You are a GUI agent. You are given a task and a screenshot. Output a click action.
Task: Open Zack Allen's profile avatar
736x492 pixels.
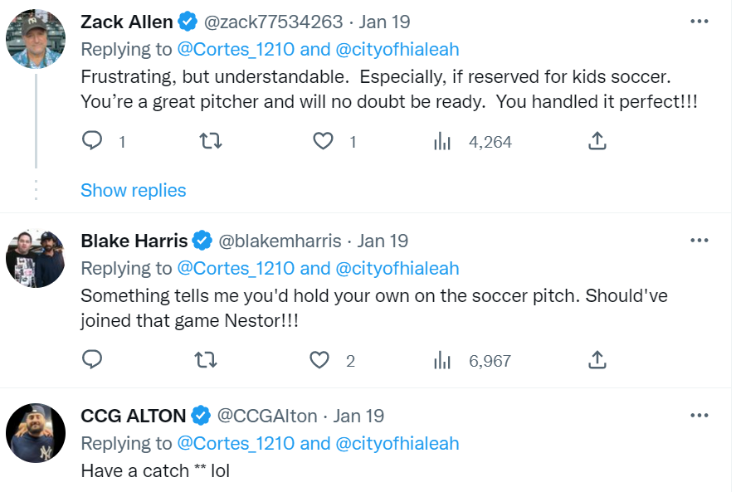pos(36,40)
